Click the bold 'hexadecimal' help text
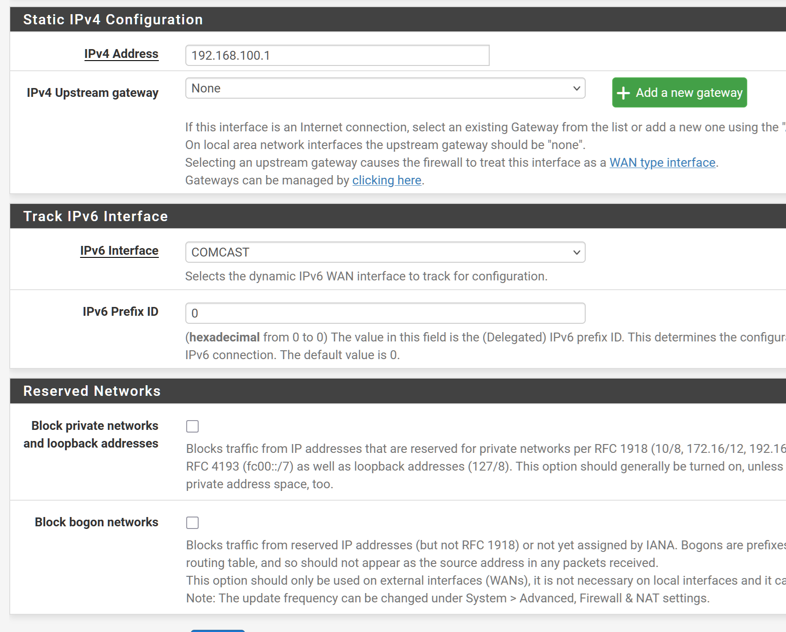This screenshot has height=632, width=786. click(224, 337)
